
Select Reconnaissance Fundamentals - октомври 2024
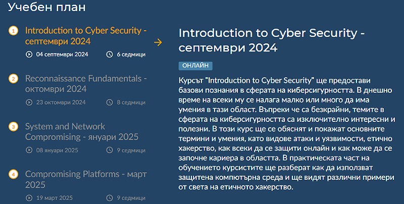(86, 84)
